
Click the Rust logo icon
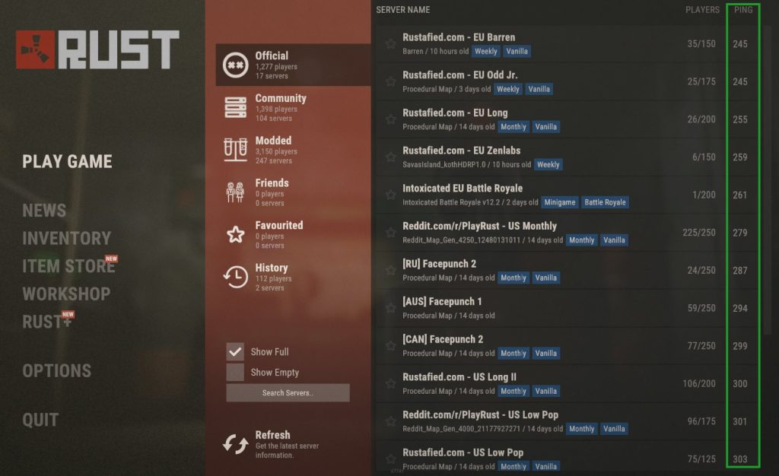click(35, 49)
